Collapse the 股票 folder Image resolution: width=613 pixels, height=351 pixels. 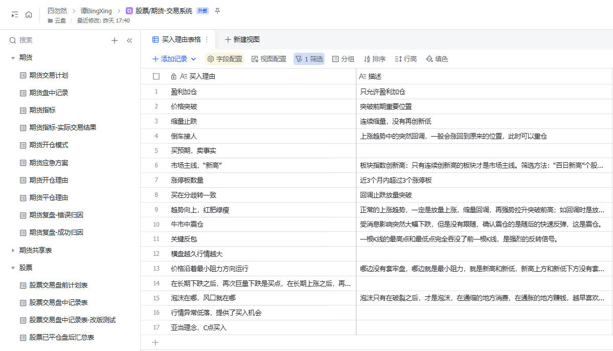click(13, 268)
